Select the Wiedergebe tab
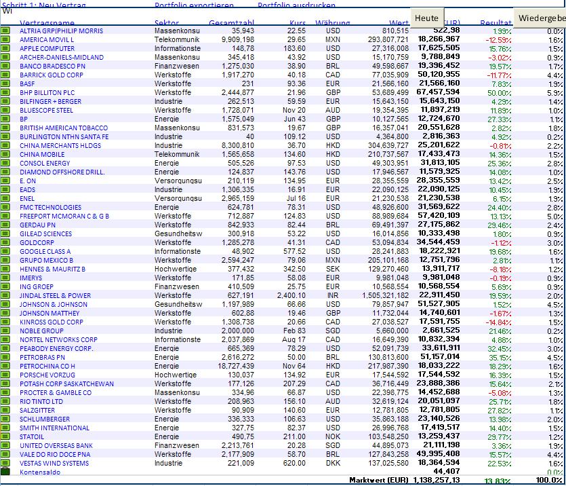The width and height of the screenshot is (566, 486). (540, 18)
